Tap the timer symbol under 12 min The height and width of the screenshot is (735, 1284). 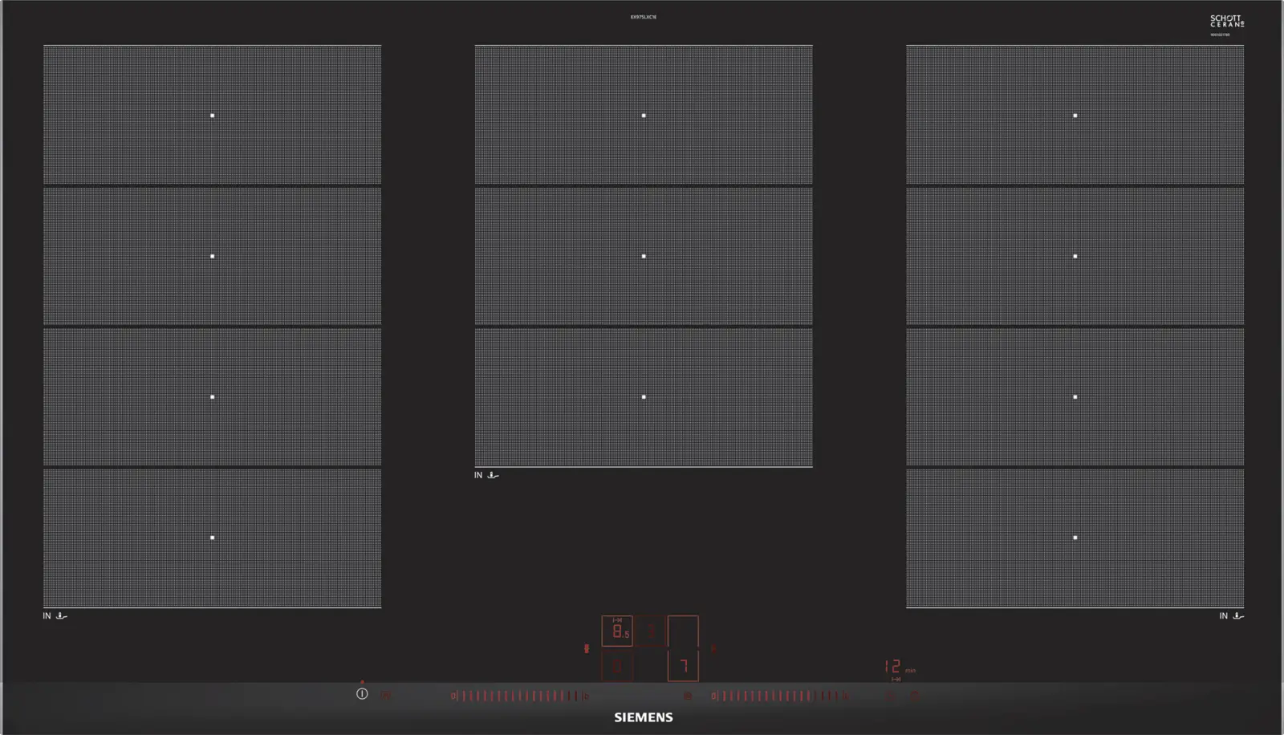pyautogui.click(x=896, y=680)
